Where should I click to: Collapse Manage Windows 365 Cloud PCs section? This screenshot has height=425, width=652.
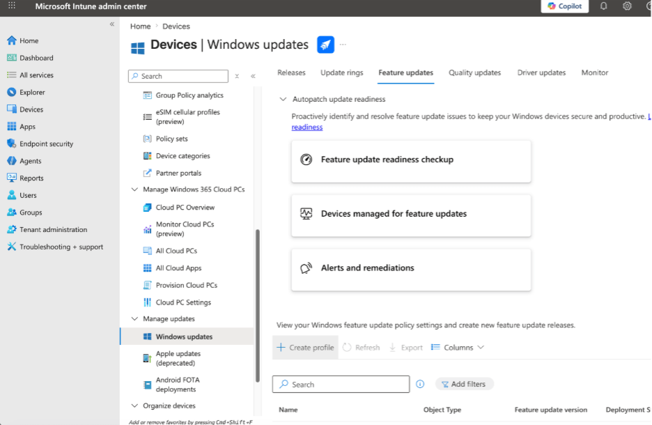point(134,190)
